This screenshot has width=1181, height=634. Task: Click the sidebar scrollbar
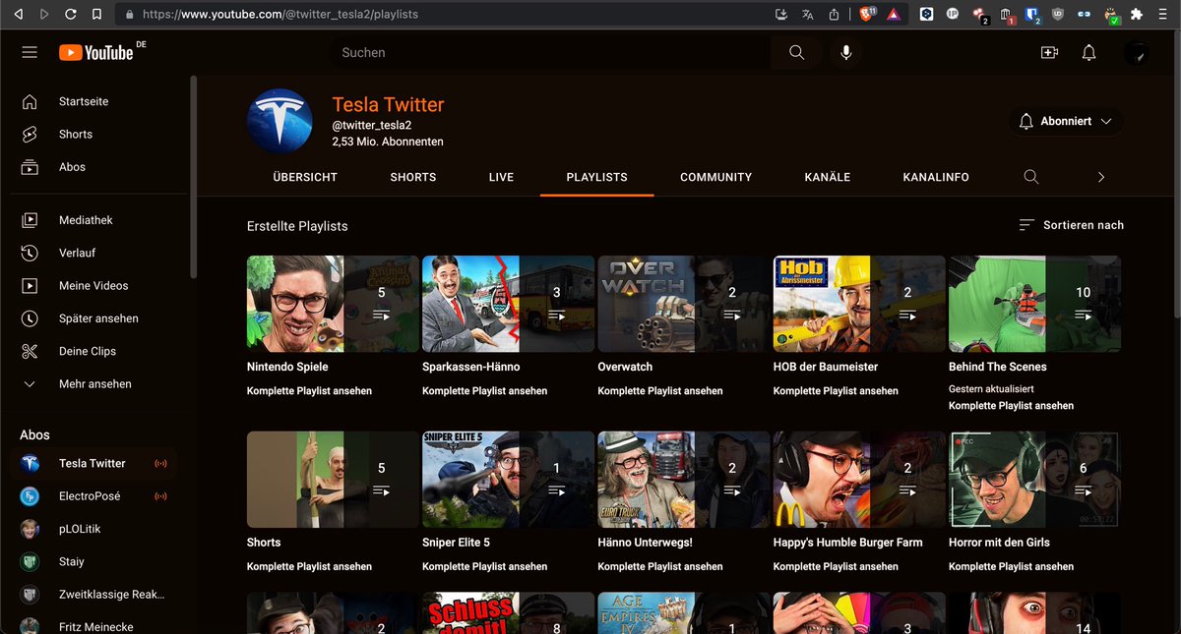click(x=193, y=177)
